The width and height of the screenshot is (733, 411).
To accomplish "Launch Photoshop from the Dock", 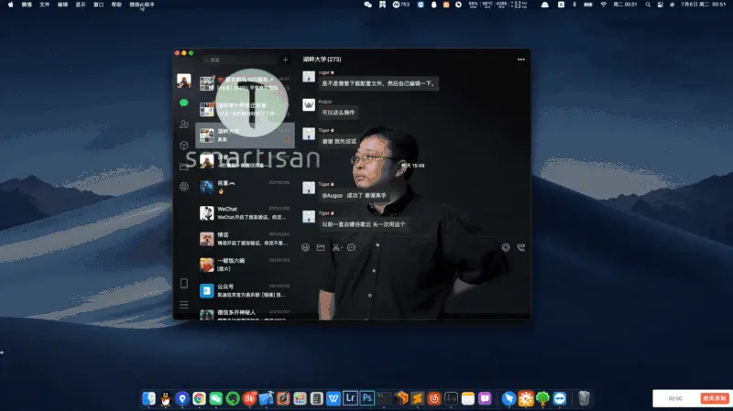I will (366, 398).
